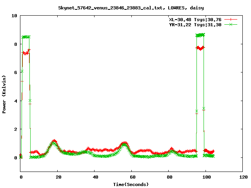Click x-axis tick label 20
251x188 pixels.
pos(58,177)
